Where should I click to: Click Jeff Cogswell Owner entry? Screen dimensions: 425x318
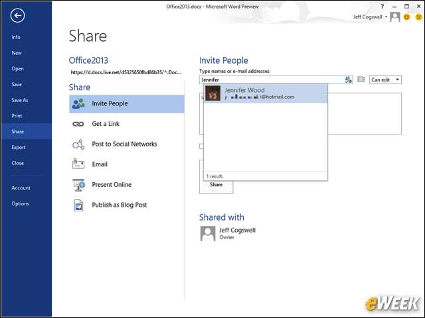(228, 233)
